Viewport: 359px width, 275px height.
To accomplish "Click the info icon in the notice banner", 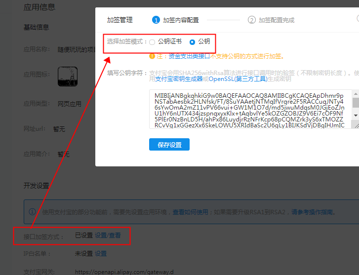I will click(32, 212).
